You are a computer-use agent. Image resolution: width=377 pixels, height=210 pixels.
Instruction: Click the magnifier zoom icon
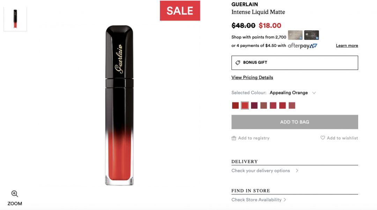pos(15,194)
